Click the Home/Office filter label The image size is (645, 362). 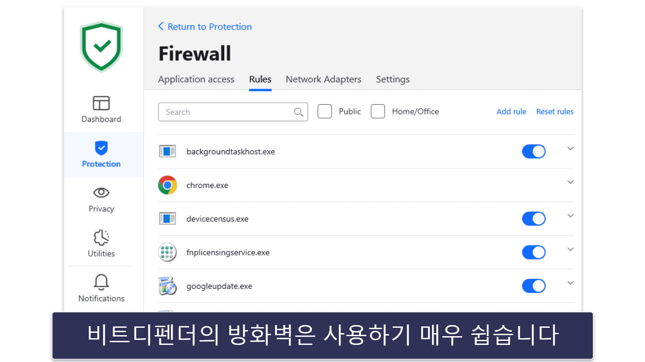(415, 111)
